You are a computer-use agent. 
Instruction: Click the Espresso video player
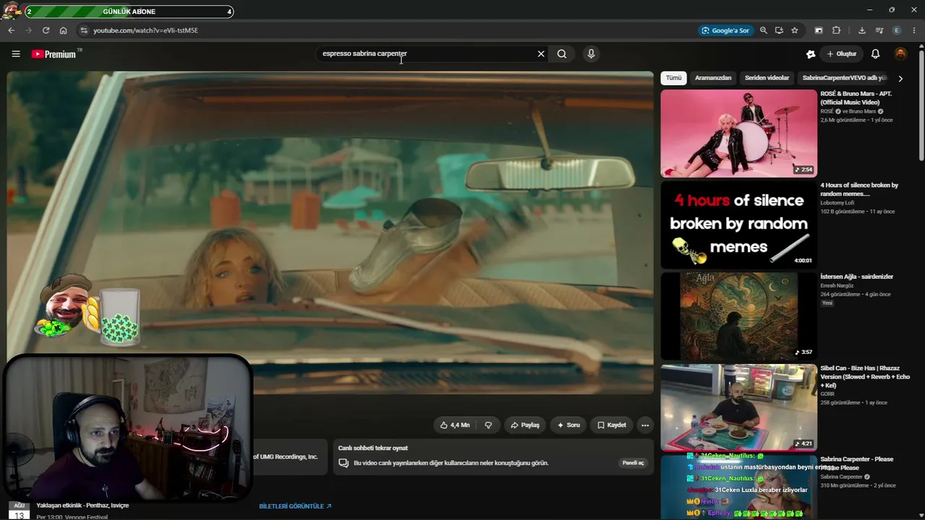click(x=330, y=233)
